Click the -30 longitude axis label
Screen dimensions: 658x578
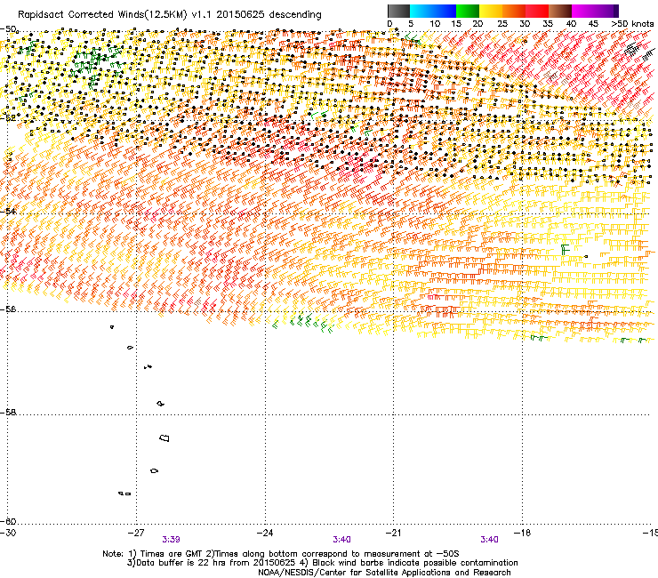click(x=8, y=533)
